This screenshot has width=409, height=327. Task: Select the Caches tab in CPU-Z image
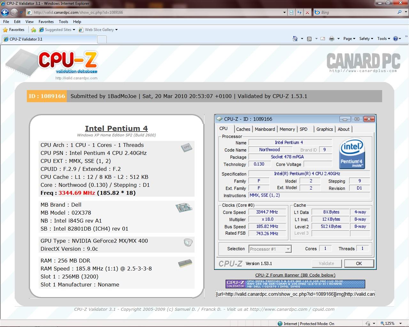243,129
